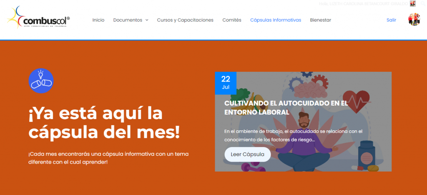The width and height of the screenshot is (427, 195).
Task: Click the blue capsule lightbulb icon
Action: pos(41,81)
